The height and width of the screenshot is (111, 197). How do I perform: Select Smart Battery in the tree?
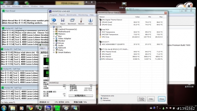pos(64,52)
